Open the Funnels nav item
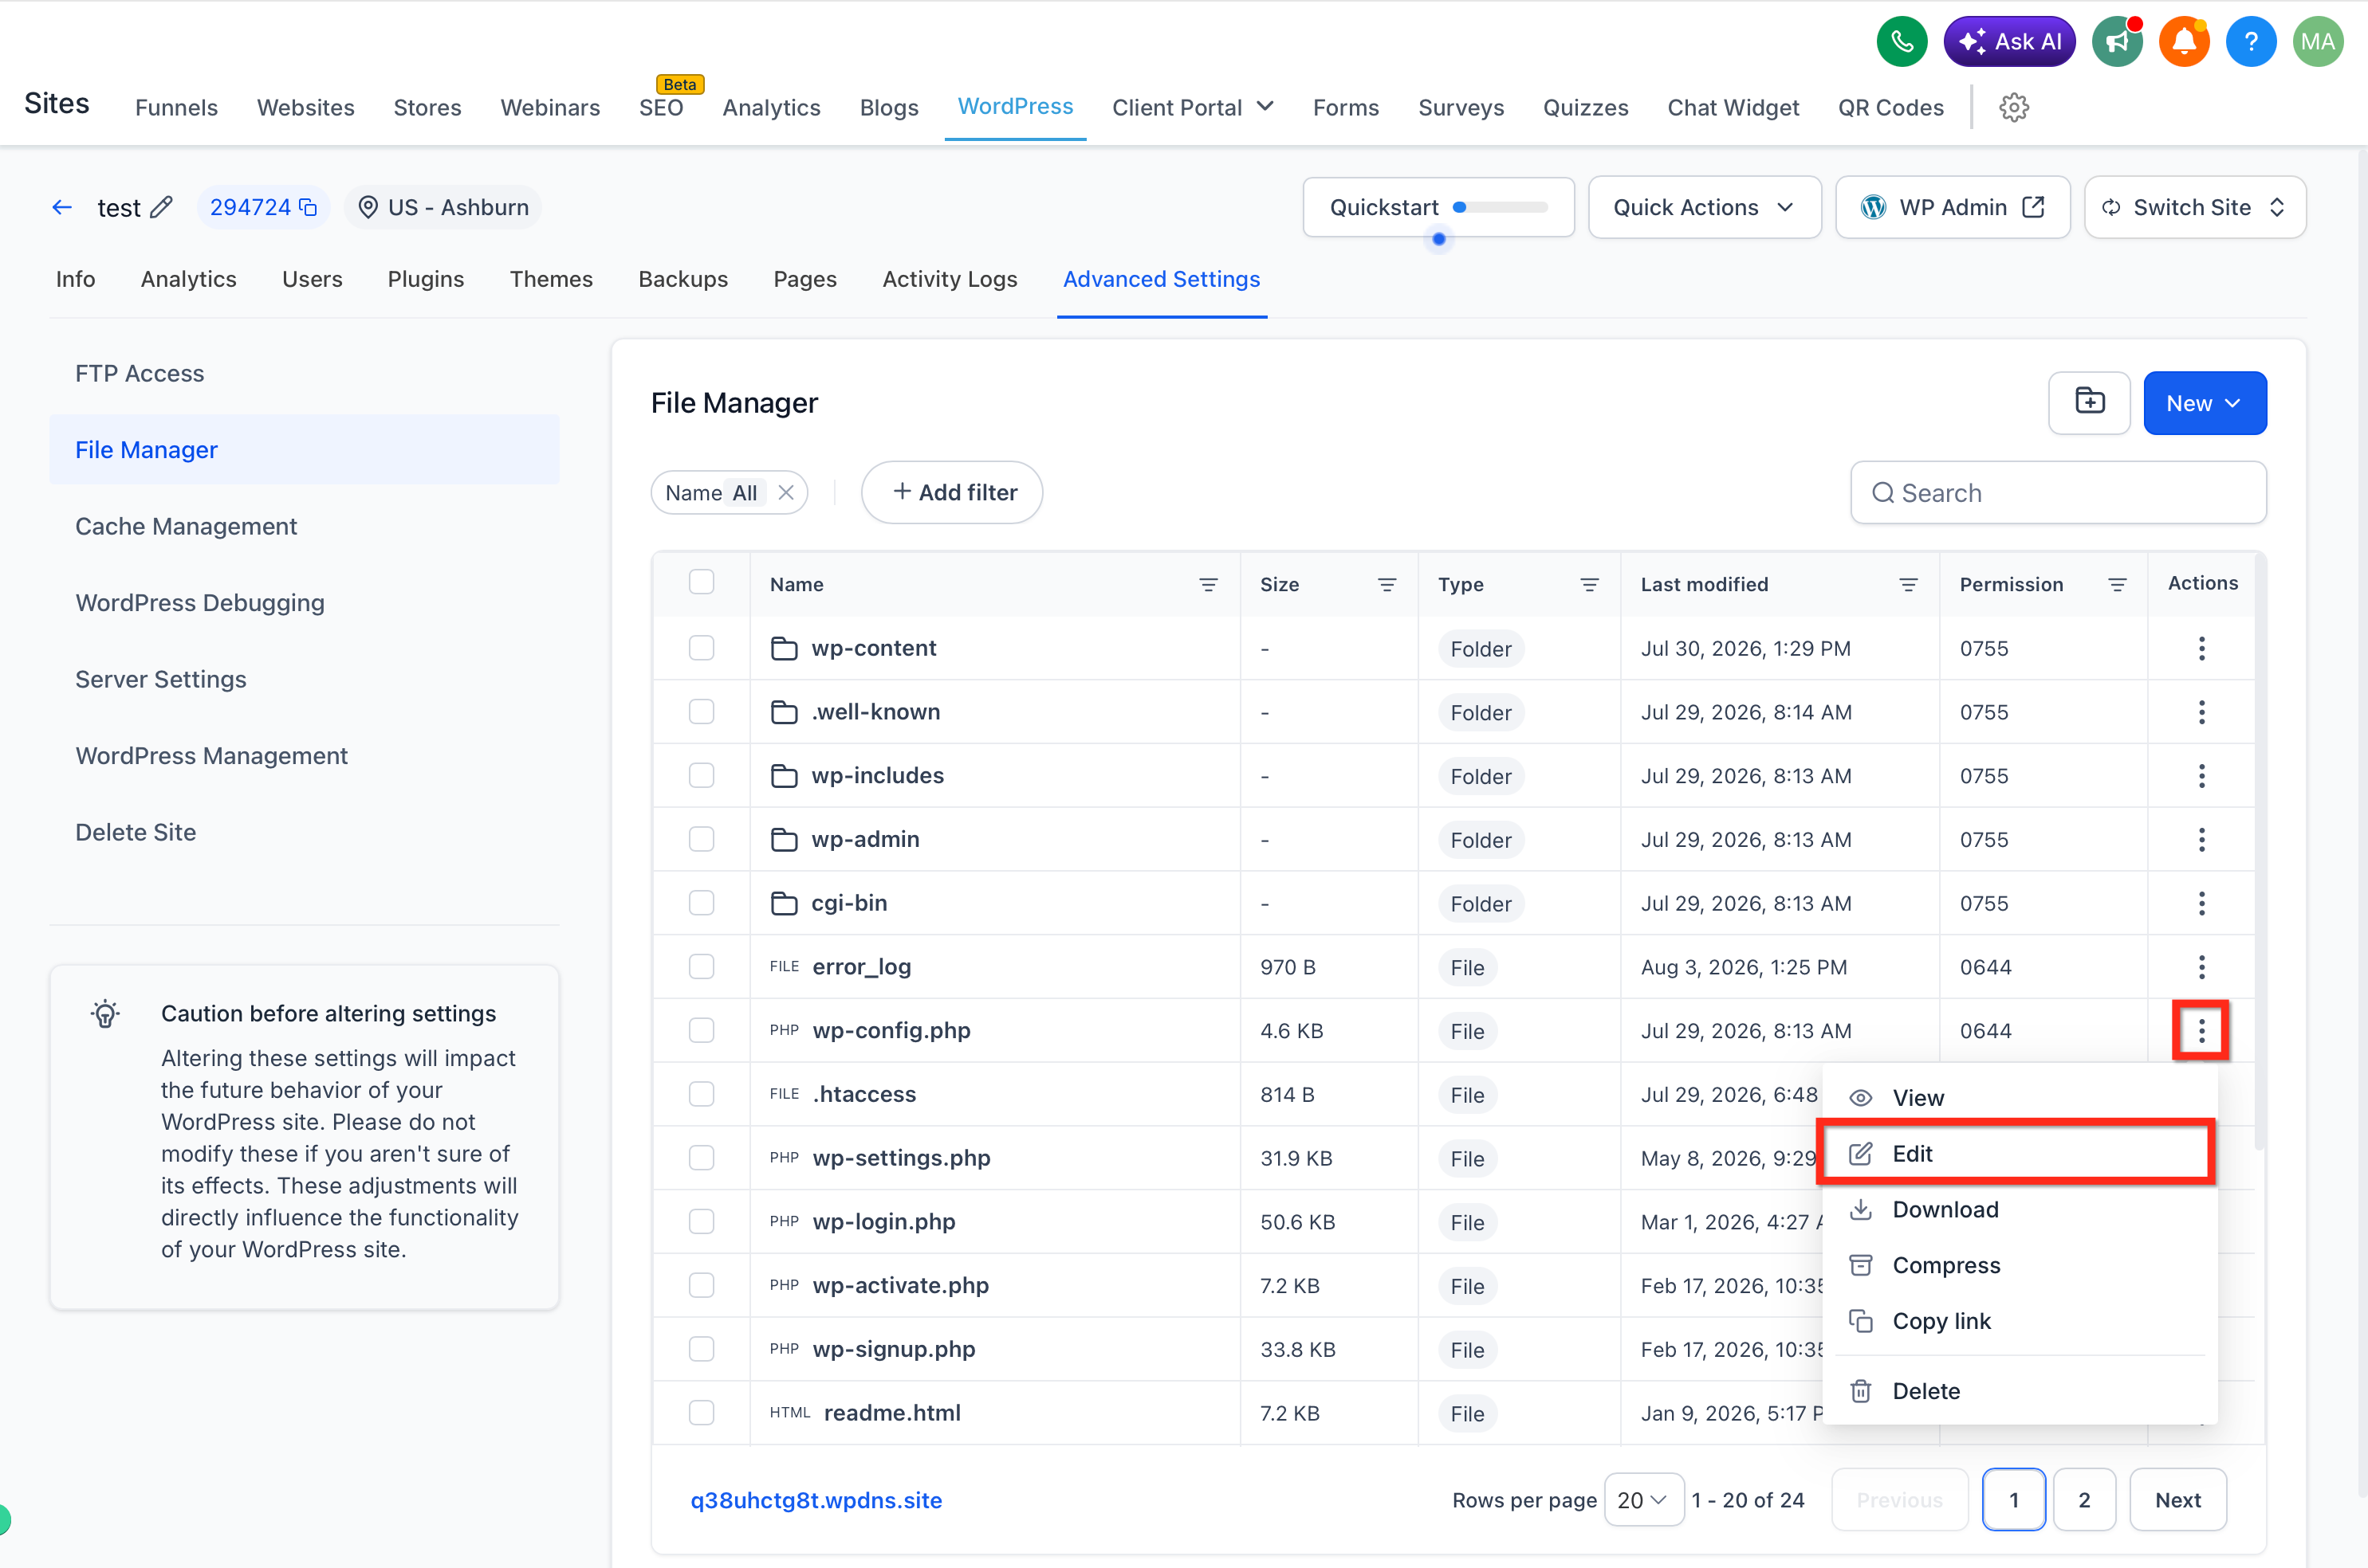2368x1568 pixels. click(176, 107)
